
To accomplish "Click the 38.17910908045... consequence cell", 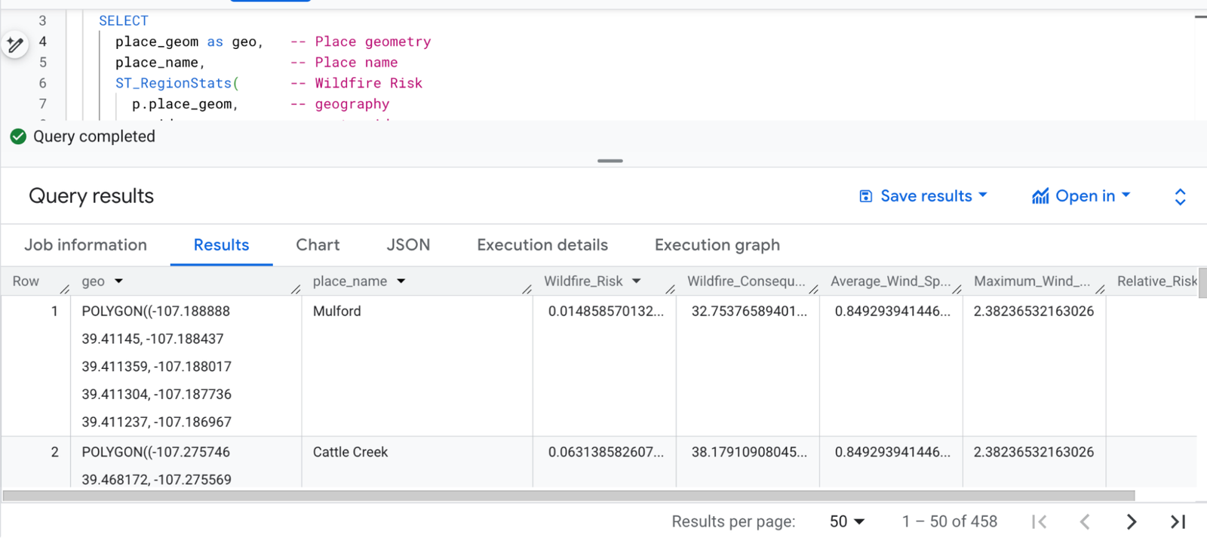I will coord(748,463).
